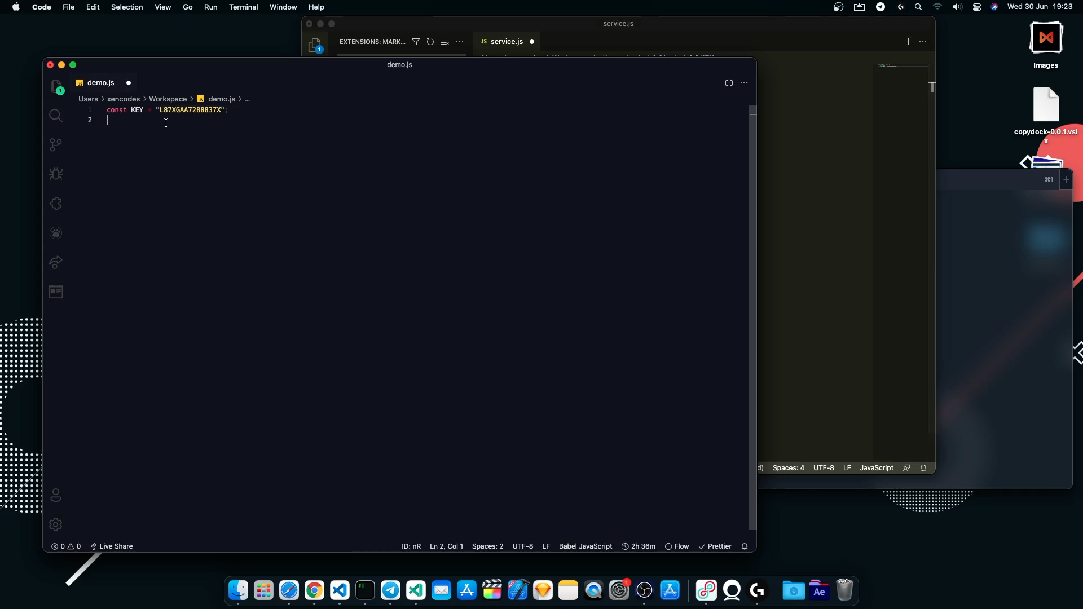Open the Source Control view

click(x=56, y=145)
